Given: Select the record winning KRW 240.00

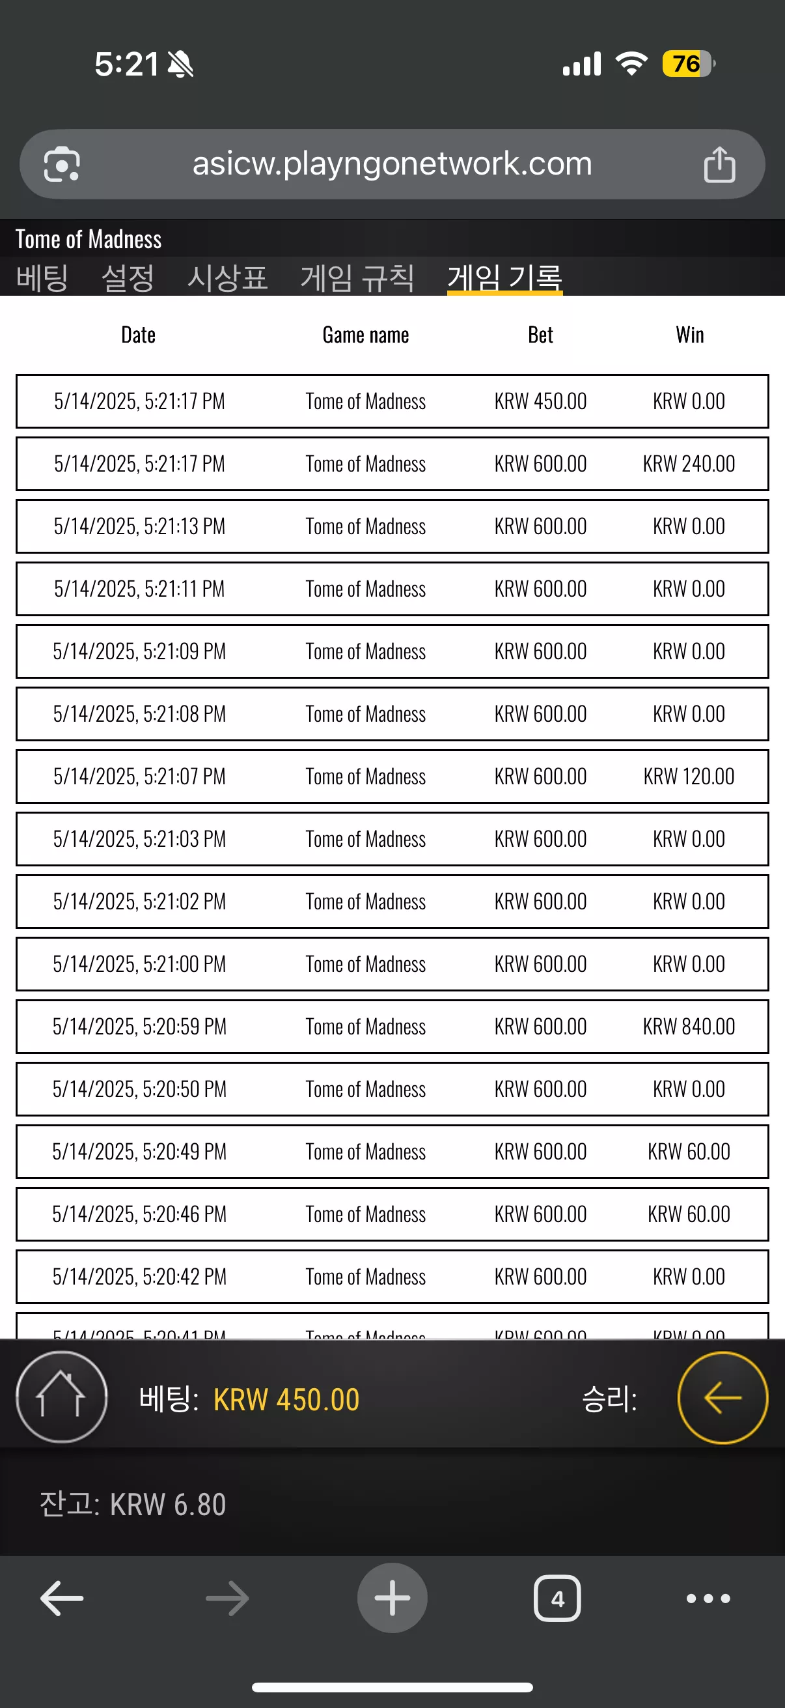Looking at the screenshot, I should pyautogui.click(x=392, y=463).
